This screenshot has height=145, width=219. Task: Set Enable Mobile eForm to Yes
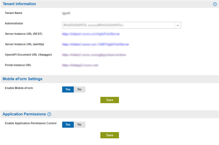point(68,89)
